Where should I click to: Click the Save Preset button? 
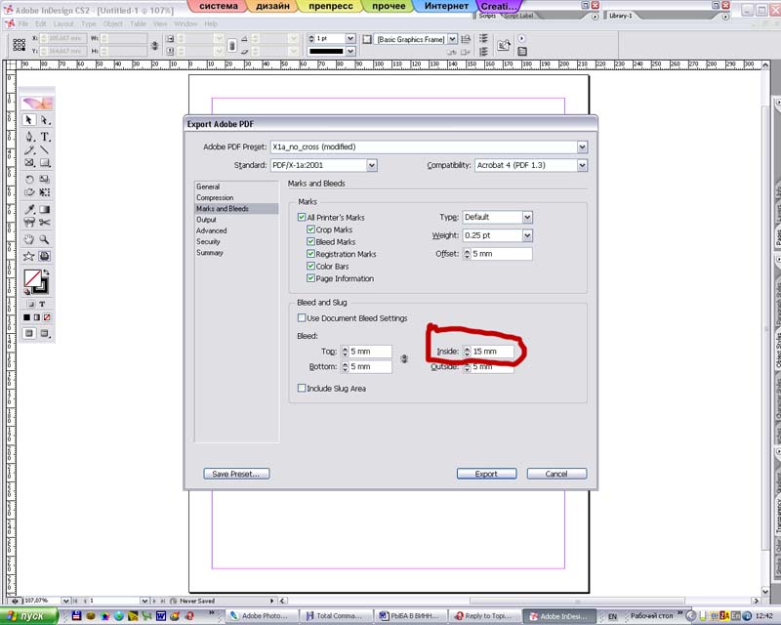pos(236,474)
